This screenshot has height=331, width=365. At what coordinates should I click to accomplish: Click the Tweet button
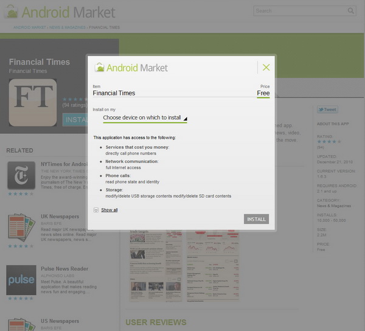point(327,110)
